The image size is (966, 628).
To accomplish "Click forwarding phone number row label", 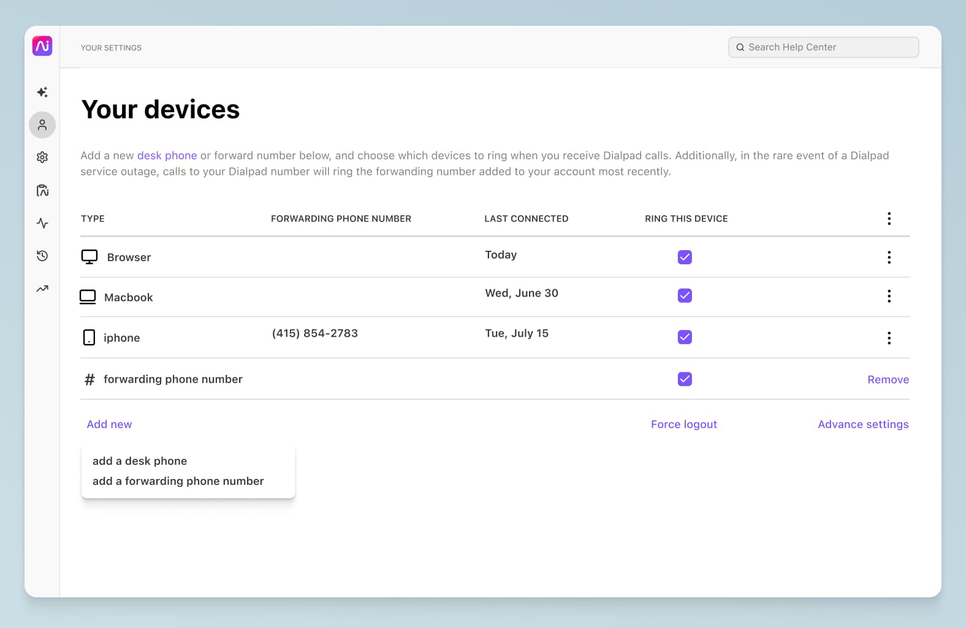I will point(173,380).
